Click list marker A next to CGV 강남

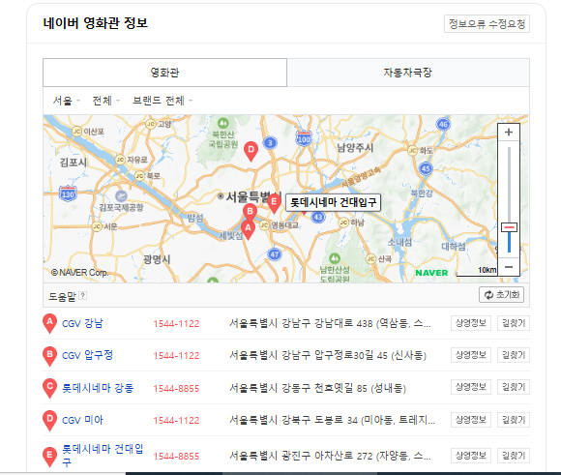coord(49,323)
